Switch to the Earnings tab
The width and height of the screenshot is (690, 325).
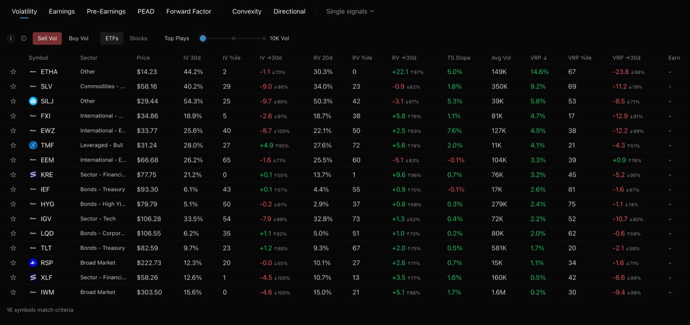(x=62, y=11)
